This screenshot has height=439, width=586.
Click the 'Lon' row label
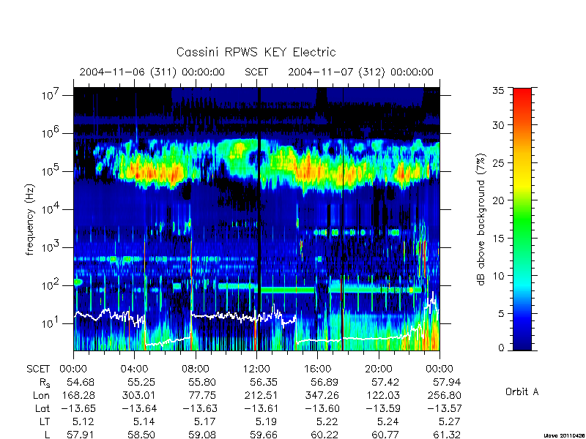click(x=42, y=395)
